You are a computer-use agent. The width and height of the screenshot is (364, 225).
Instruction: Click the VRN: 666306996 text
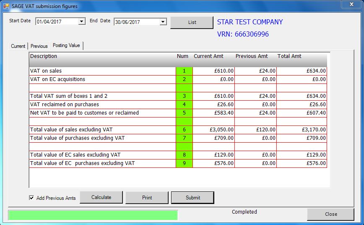(243, 34)
